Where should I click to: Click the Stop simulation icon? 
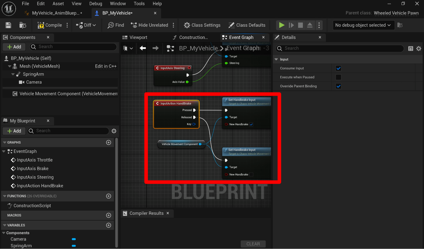click(x=300, y=25)
